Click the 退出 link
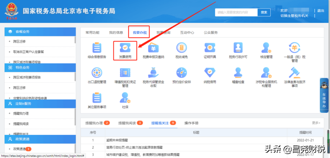Viewport: 330px width, 158px height. click(x=321, y=11)
